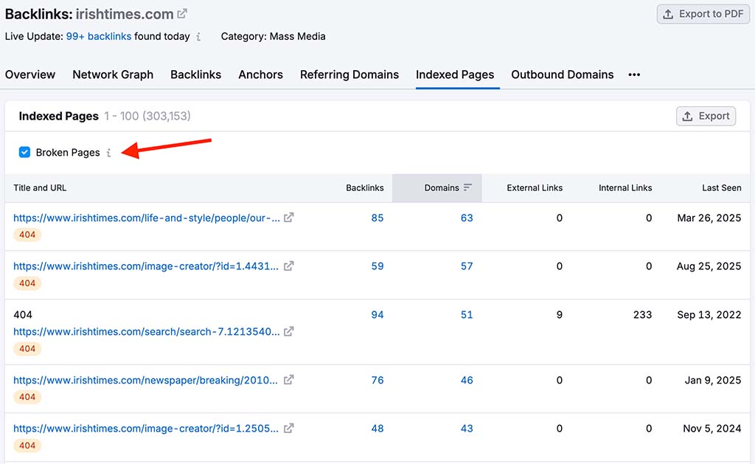Click the 404 badge under life-and-style URL
Image resolution: width=755 pixels, height=464 pixels.
(x=27, y=235)
